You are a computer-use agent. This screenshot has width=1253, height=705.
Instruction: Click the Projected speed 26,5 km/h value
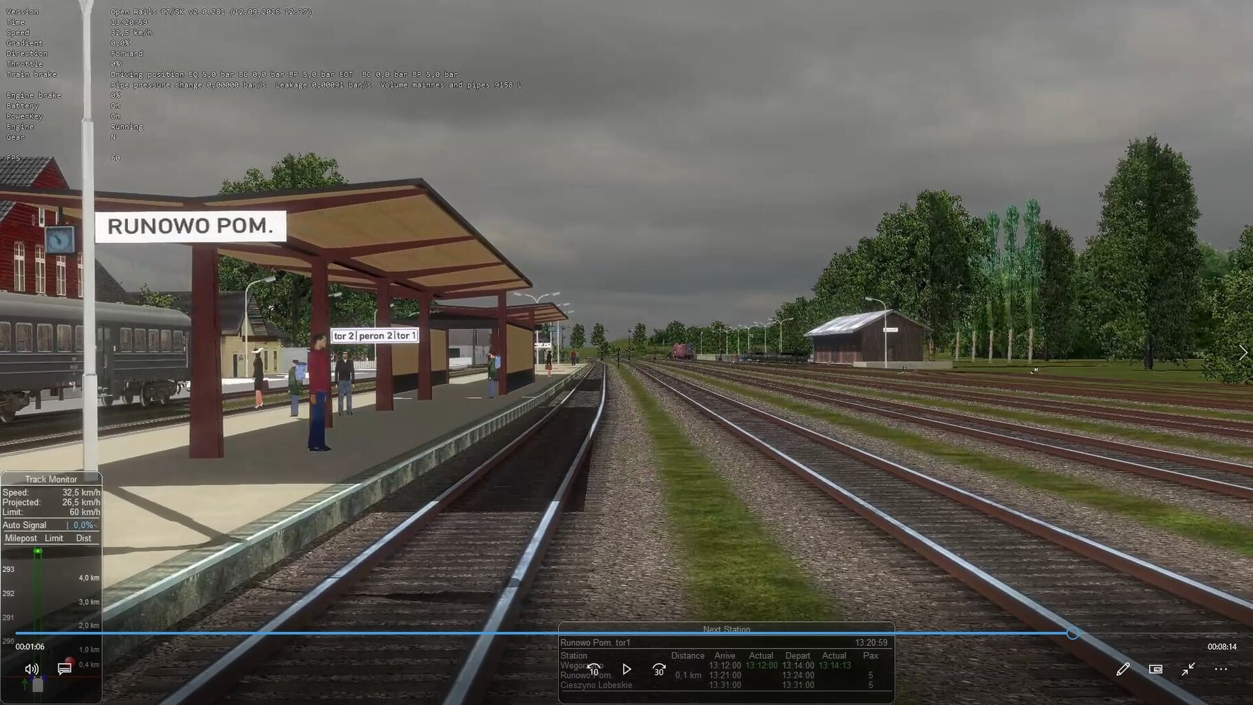[81, 503]
